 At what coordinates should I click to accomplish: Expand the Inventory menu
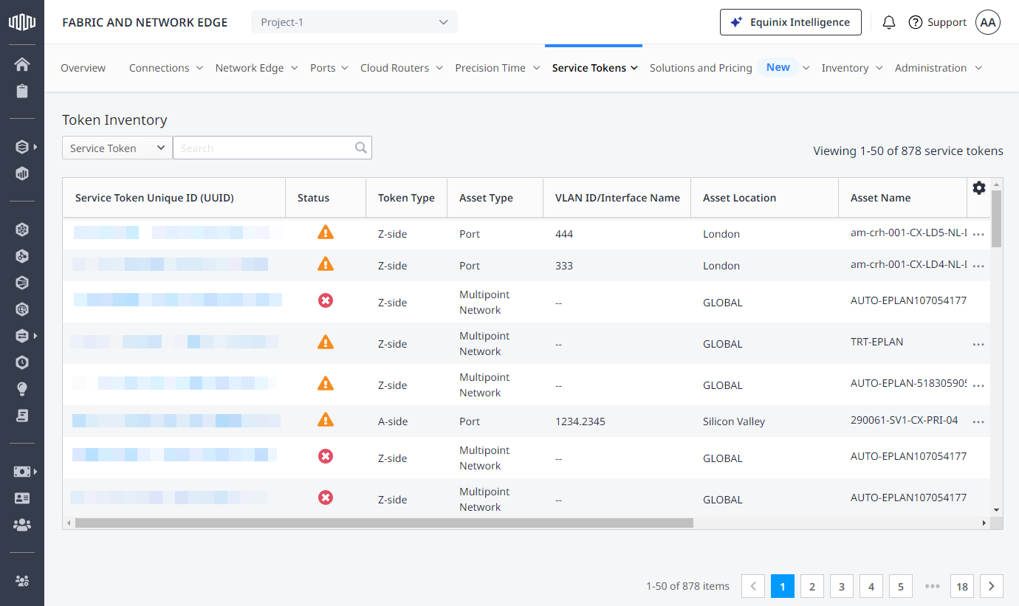852,68
